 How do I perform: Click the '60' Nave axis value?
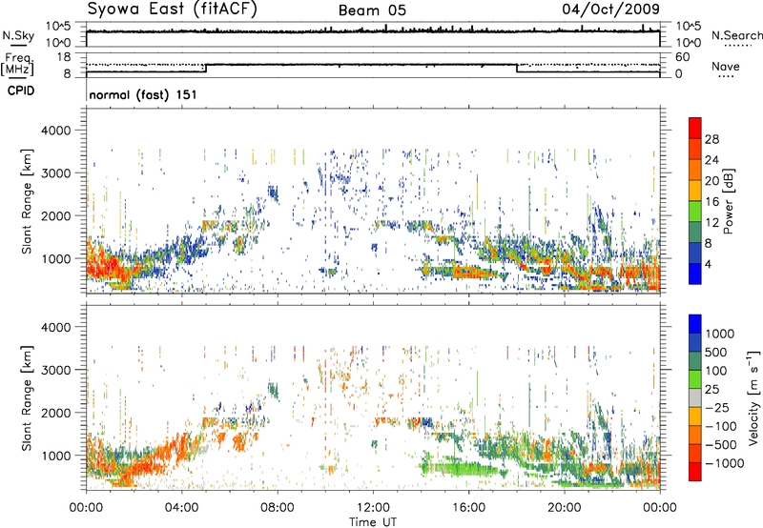coord(683,57)
